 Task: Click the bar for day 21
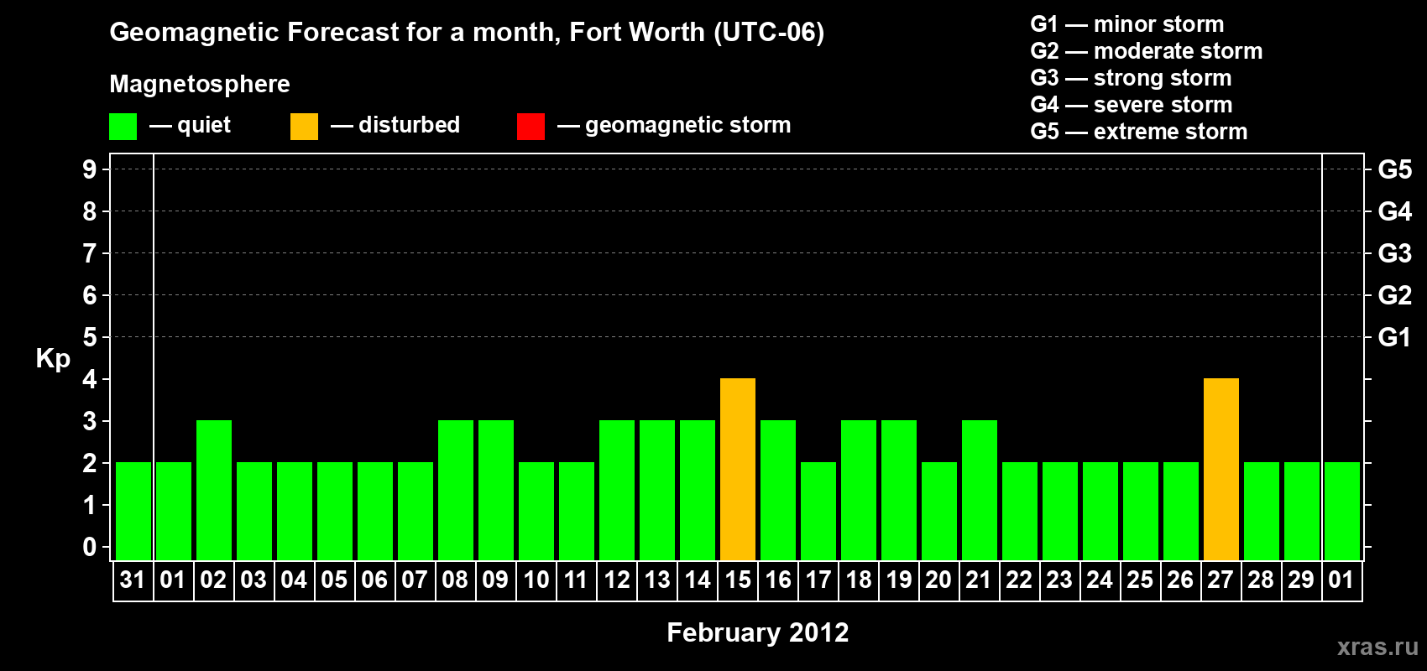tap(980, 490)
